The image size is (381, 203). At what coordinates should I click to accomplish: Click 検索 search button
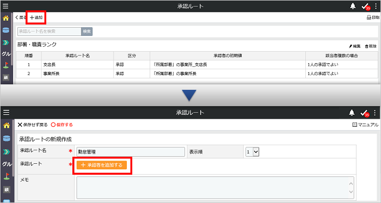pos(87,32)
